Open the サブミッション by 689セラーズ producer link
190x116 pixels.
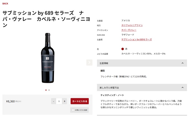pos(137,39)
